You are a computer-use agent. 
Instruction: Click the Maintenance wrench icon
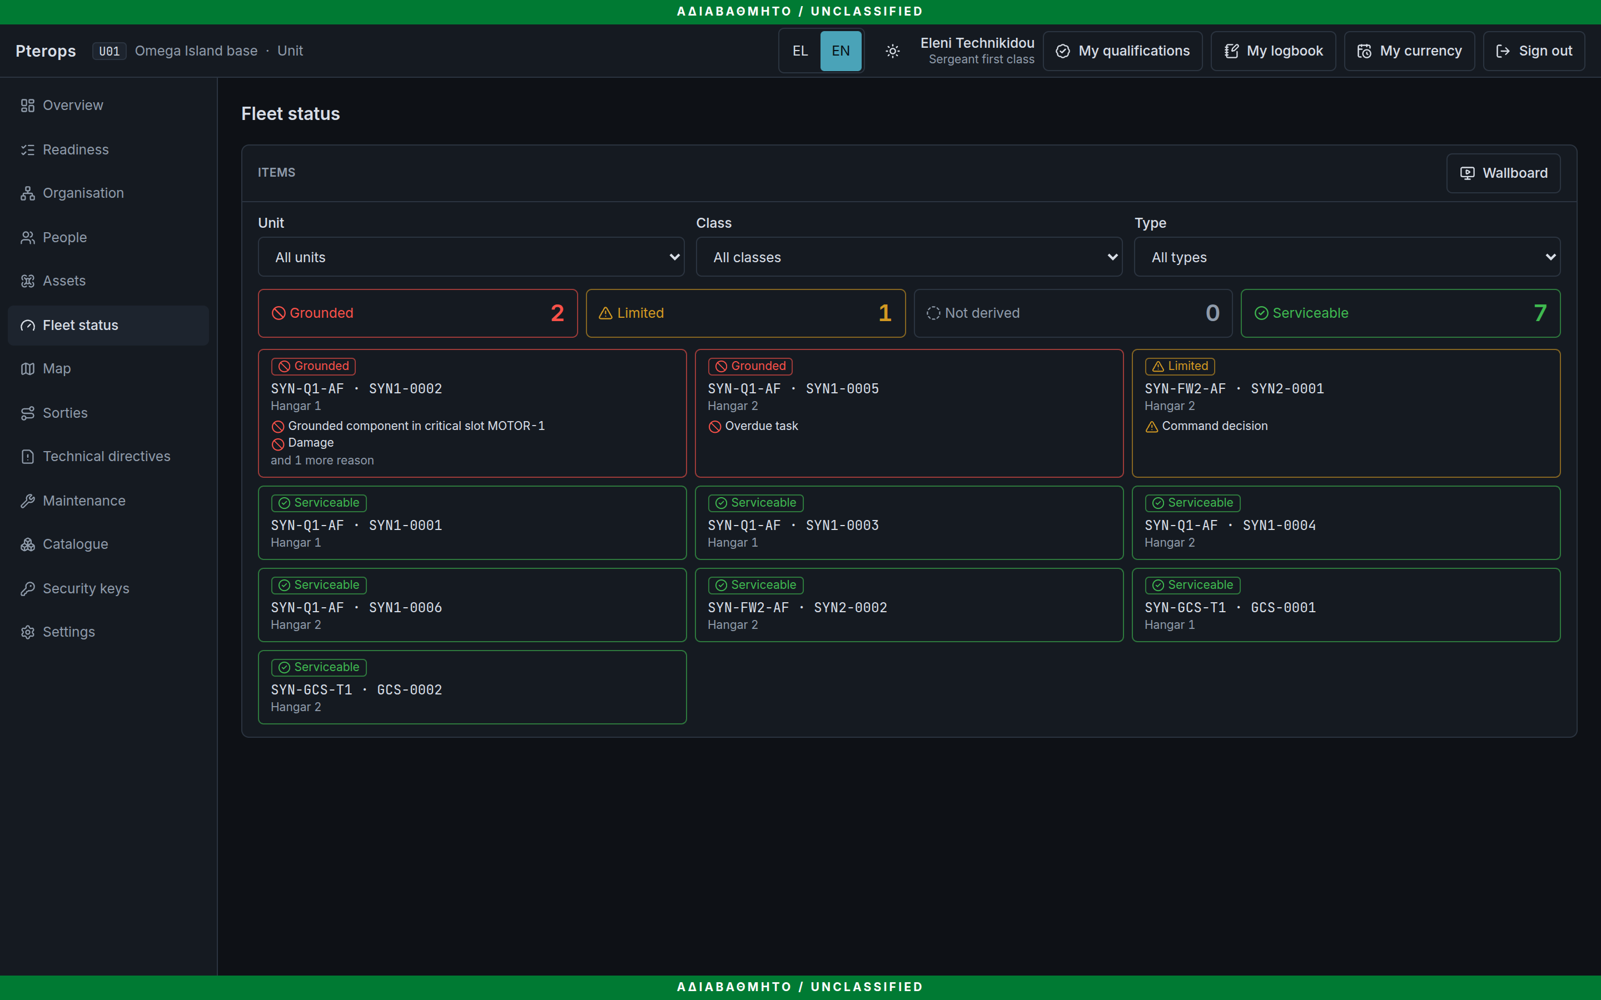[27, 501]
